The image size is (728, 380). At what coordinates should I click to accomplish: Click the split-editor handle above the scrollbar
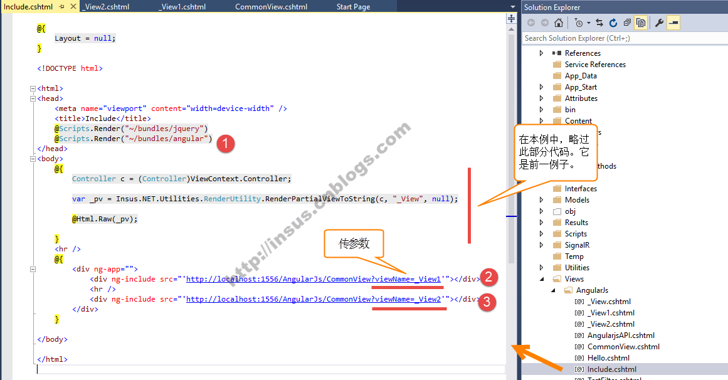click(x=511, y=19)
